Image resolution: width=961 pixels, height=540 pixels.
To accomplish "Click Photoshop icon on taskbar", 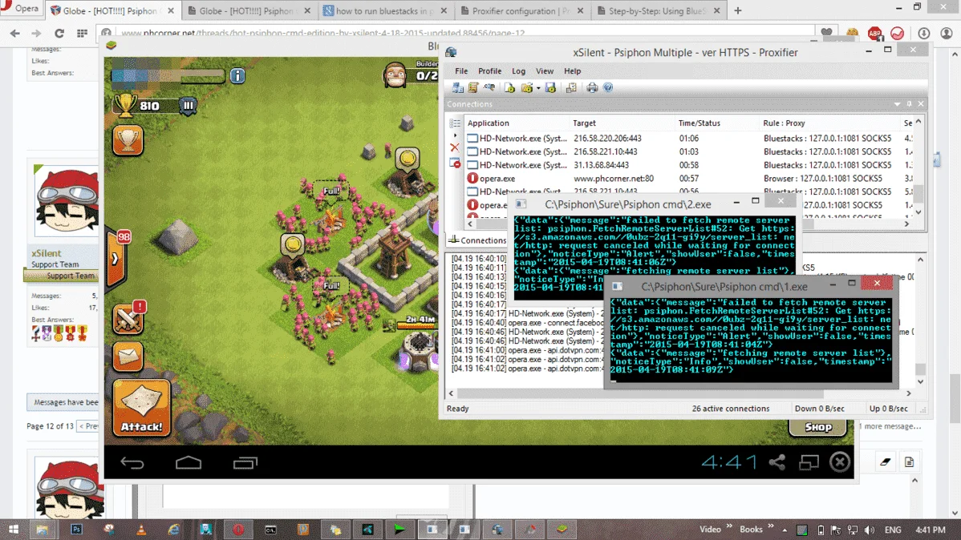I will [77, 530].
